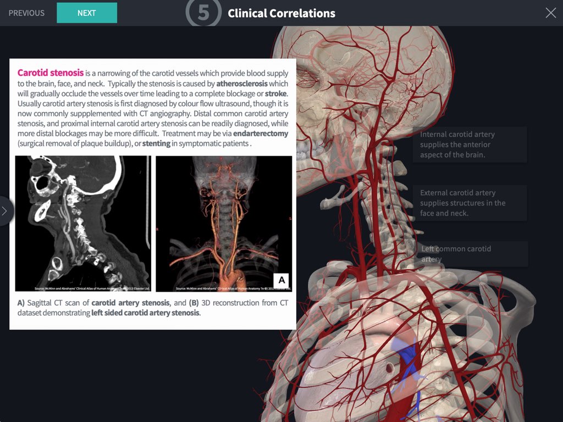Click the figure caption below the images
Screen dimensions: 563x422
153,308
